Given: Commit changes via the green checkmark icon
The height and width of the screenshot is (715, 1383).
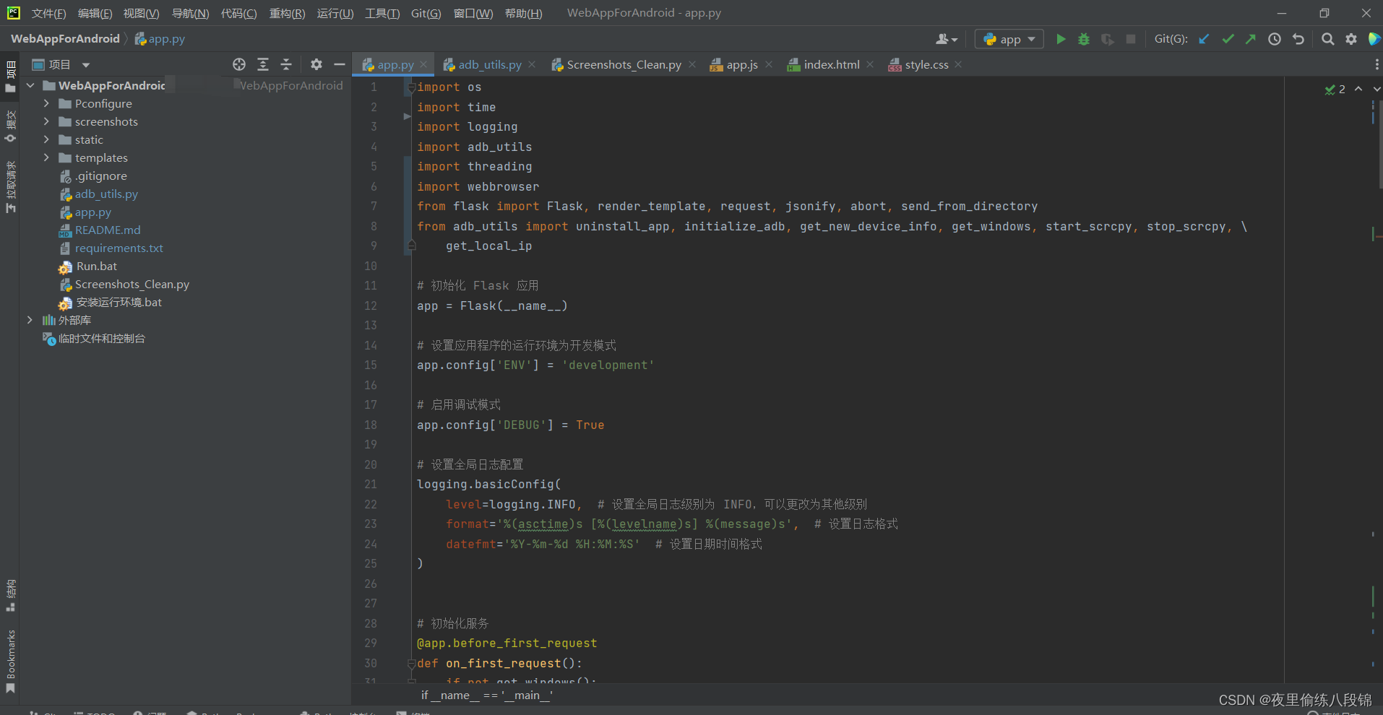Looking at the screenshot, I should 1228,39.
